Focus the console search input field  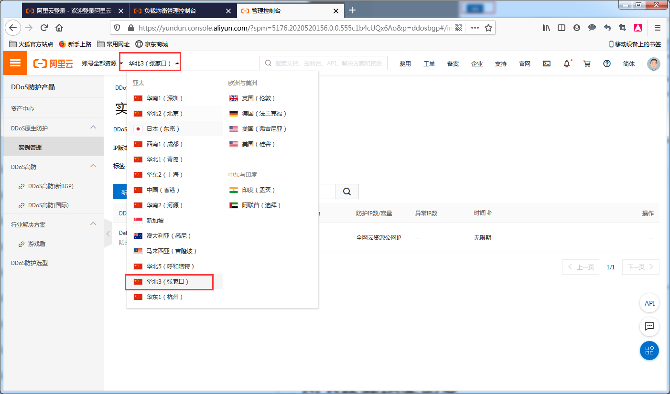327,63
